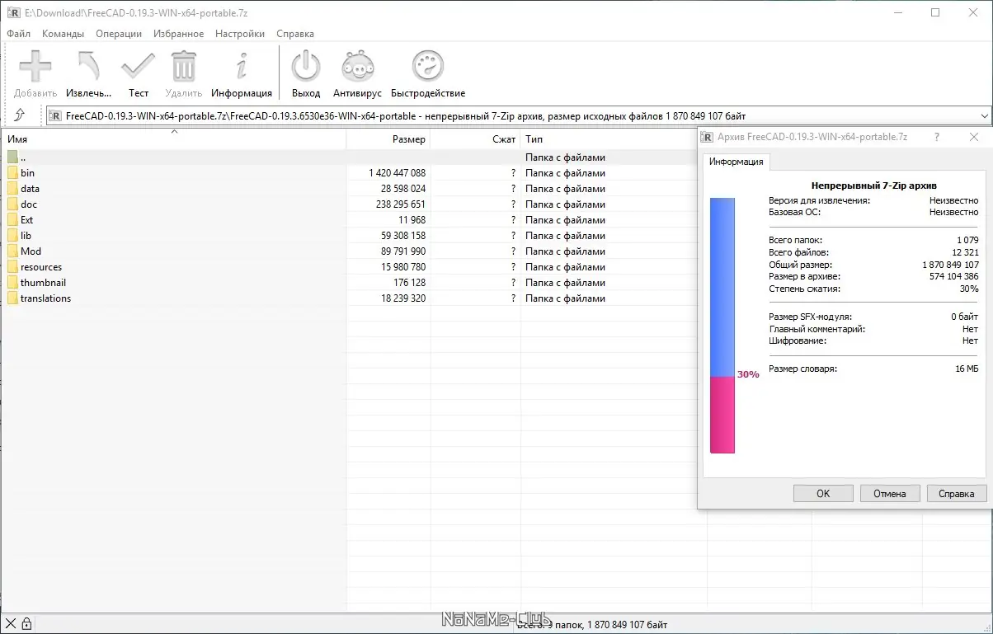The image size is (993, 634).
Task: Select the doc folder icon
Action: pos(12,204)
